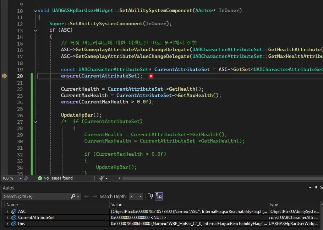
Task: Click the auto-hide pin icon of Autos panel
Action: (316, 188)
